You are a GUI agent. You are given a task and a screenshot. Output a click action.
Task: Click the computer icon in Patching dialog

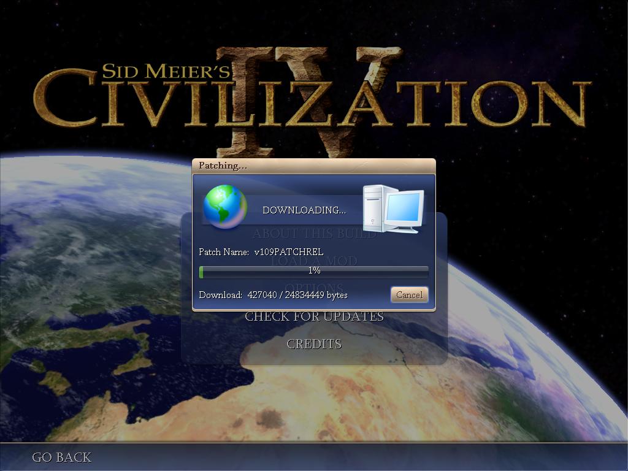393,209
